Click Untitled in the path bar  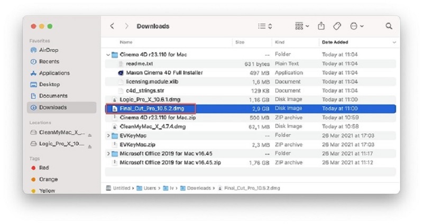tap(122, 188)
